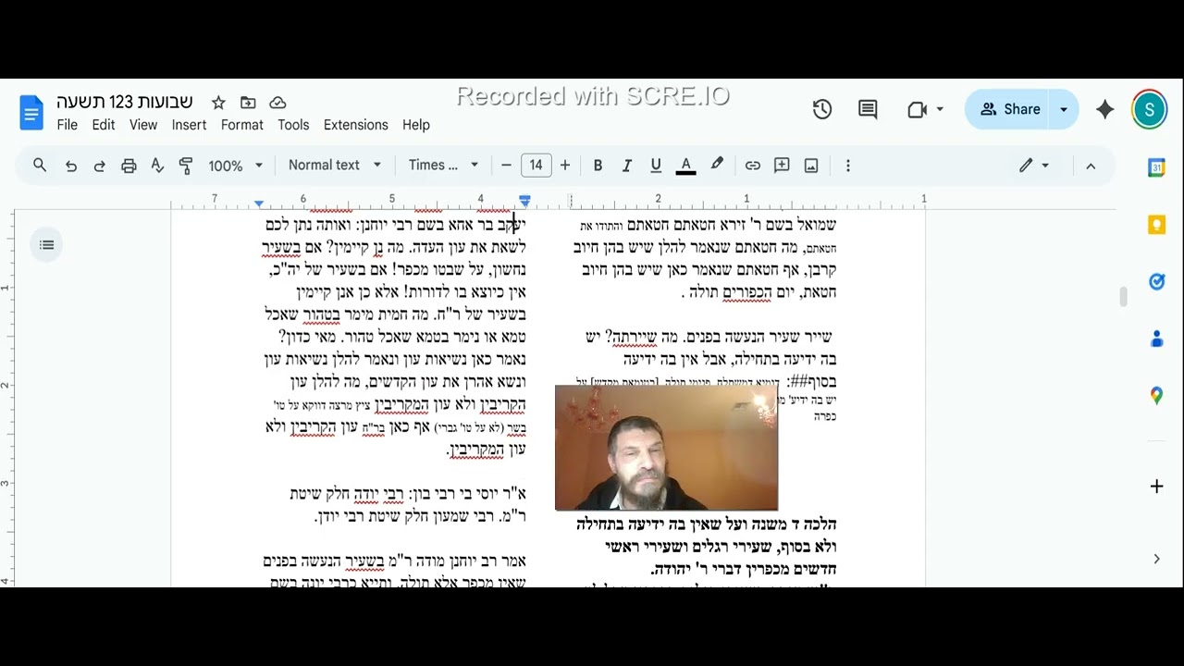Expand the hidden side panel chevron
The height and width of the screenshot is (666, 1184).
click(1156, 559)
